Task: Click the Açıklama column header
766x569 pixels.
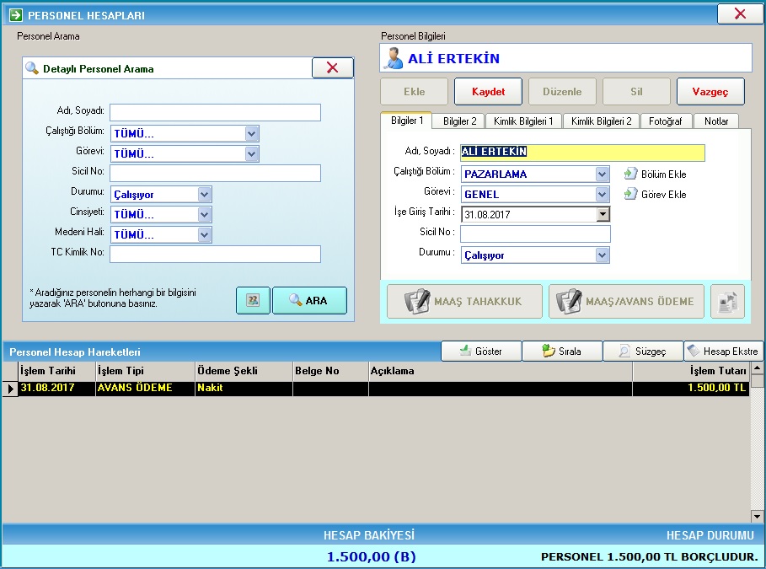Action: (501, 371)
